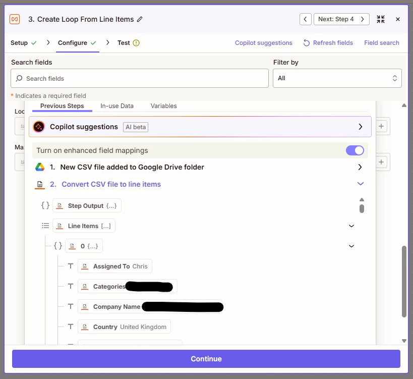Collapse step 2 Convert CSV file to line items
Image resolution: width=413 pixels, height=379 pixels.
[x=200, y=184]
